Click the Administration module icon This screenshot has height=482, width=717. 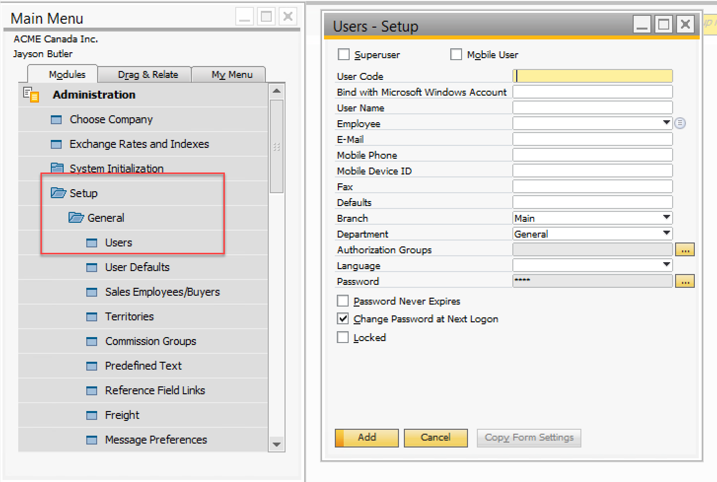click(x=31, y=94)
